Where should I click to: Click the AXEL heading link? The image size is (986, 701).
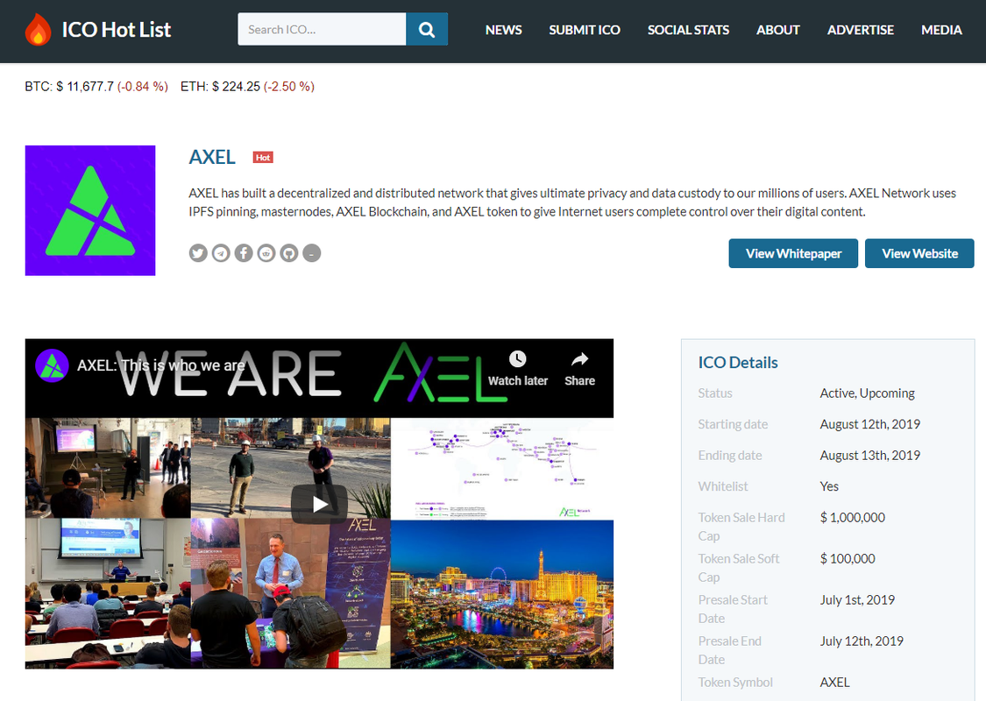(x=212, y=157)
